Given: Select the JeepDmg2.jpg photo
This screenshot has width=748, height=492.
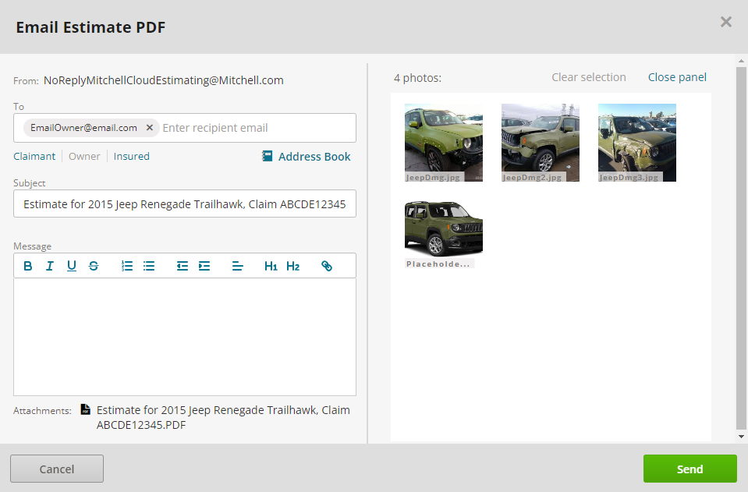Looking at the screenshot, I should tap(541, 143).
